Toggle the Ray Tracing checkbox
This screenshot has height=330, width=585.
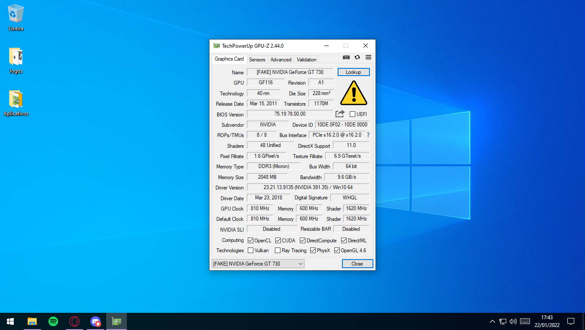click(x=278, y=251)
